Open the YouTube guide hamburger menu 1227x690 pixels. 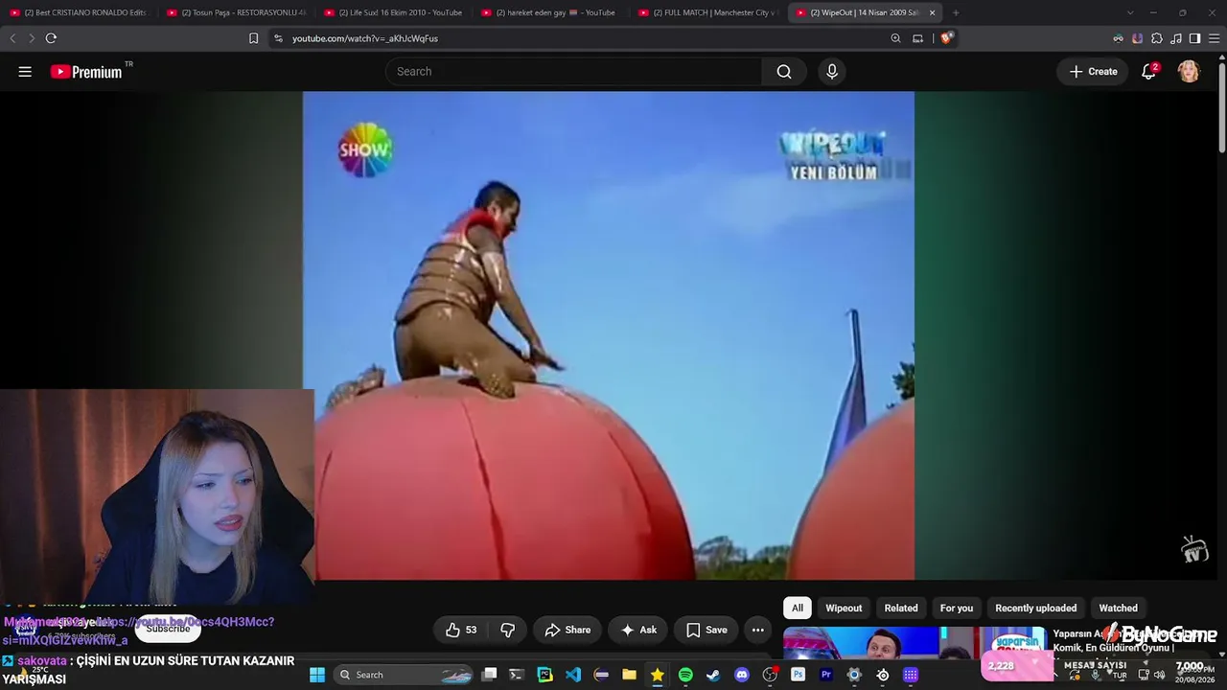tap(25, 72)
